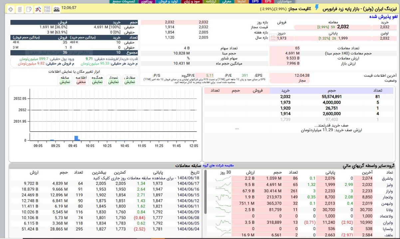Expand the order book ellipsis for more rows
Image resolution: width=400 pixels, height=239 pixels.
point(237,128)
